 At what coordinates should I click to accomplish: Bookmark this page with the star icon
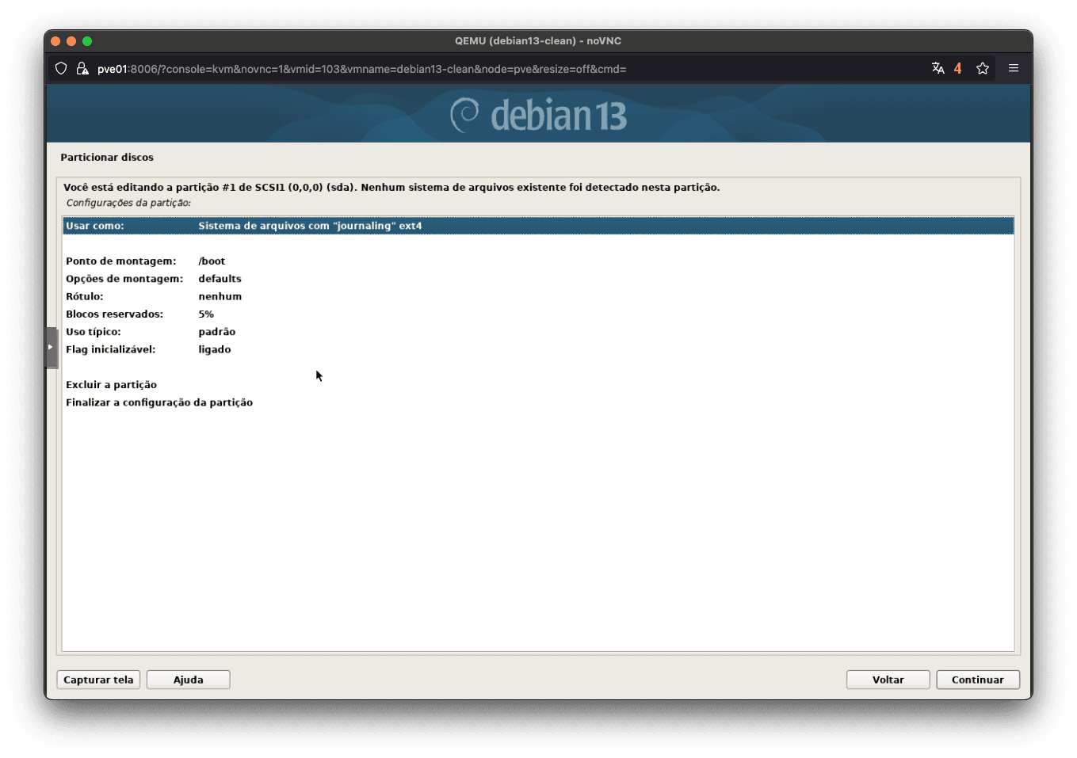[x=983, y=68]
